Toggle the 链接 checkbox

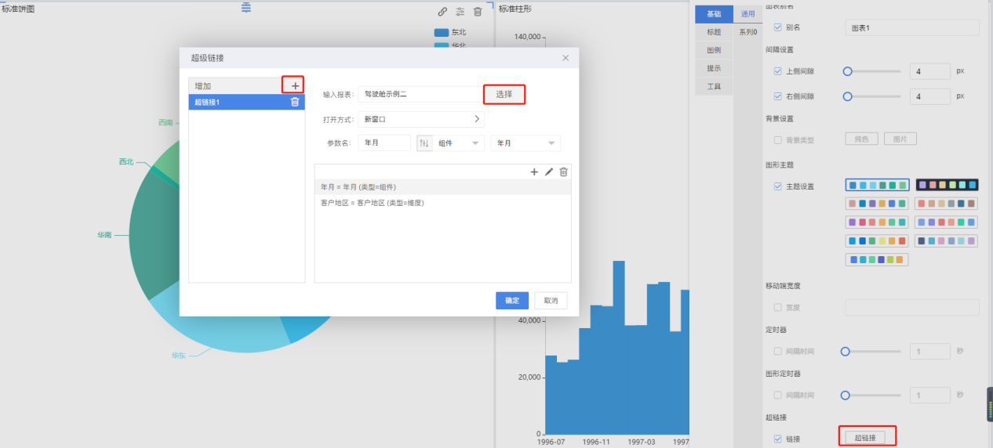click(x=778, y=439)
